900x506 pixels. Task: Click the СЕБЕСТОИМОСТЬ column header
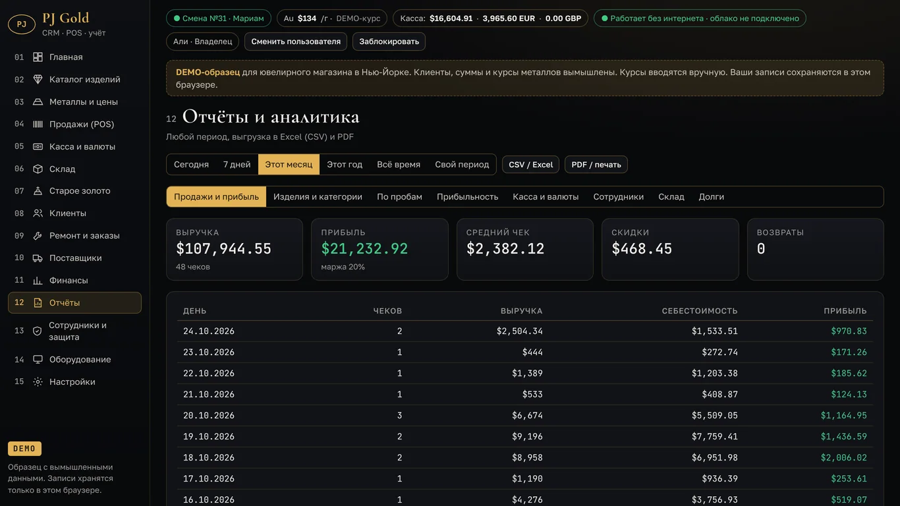[700, 311]
